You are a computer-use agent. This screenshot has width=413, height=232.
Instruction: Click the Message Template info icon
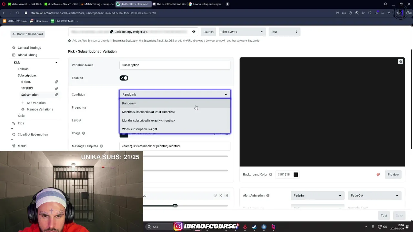101,146
